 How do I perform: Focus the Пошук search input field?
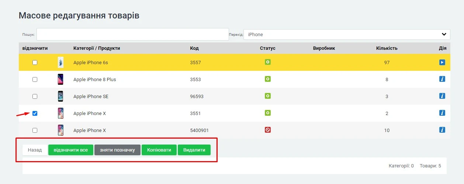coord(133,34)
